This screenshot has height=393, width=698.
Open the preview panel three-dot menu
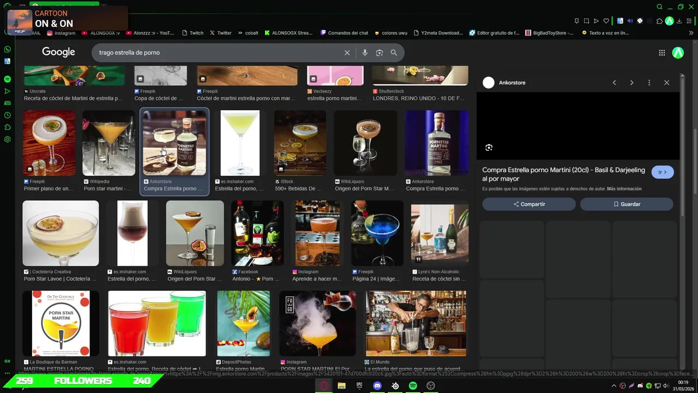click(649, 82)
